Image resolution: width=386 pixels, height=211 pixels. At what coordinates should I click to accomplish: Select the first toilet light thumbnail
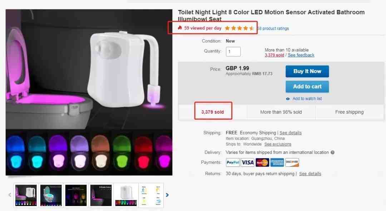click(26, 195)
